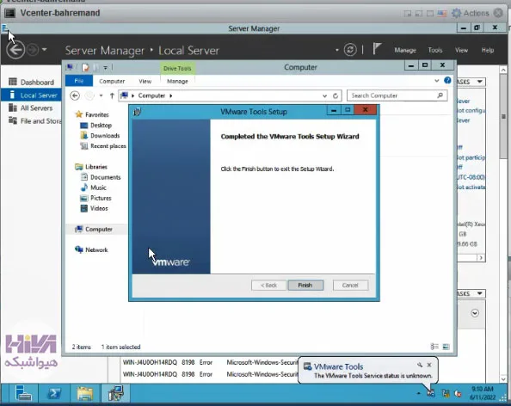Click the VMware Tools tray icon
The height and width of the screenshot is (406, 511).
point(431,393)
